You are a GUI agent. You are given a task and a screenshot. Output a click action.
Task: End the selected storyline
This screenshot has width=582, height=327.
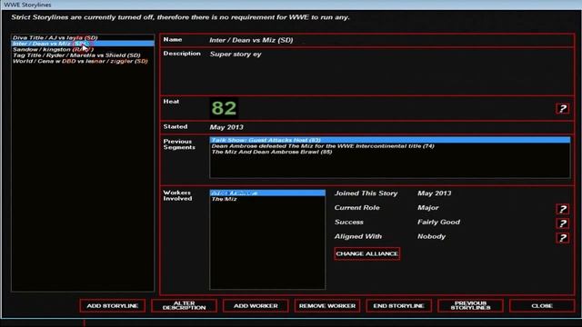[398, 306]
